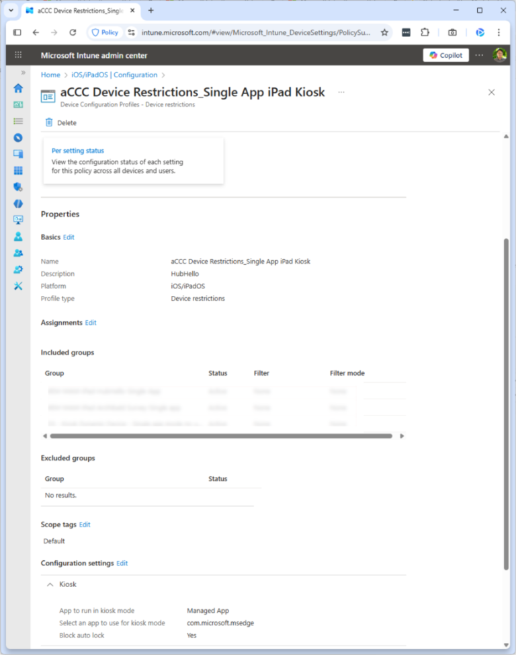This screenshot has height=655, width=516.
Task: Click the Filter column header
Action: point(261,373)
